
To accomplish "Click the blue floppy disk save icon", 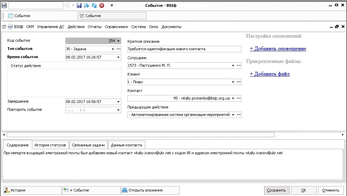I will (79, 5).
